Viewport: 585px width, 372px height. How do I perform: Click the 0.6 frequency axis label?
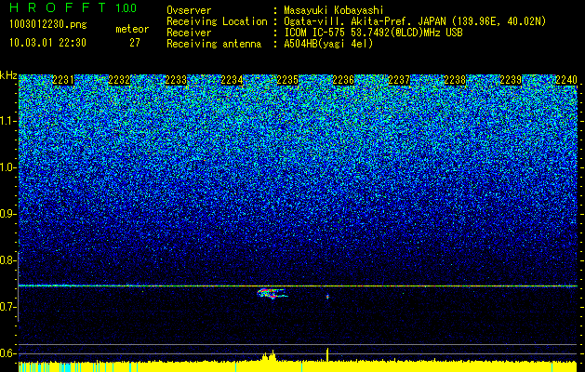point(7,353)
